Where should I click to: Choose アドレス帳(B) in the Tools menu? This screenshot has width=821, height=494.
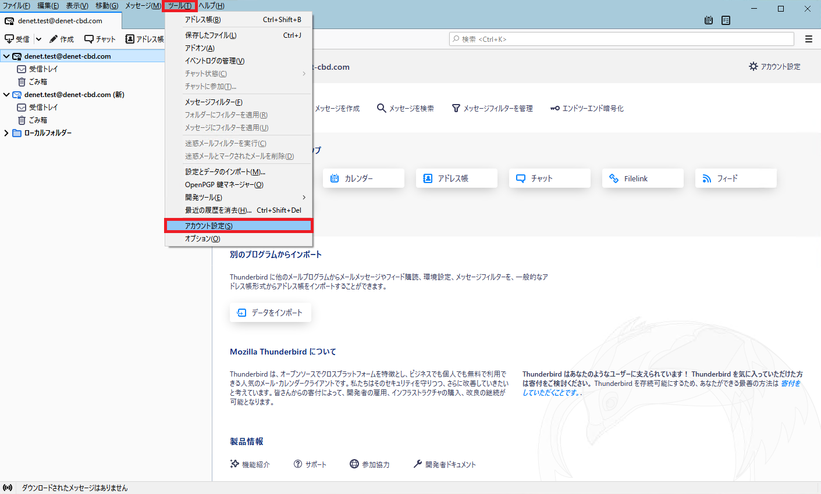pyautogui.click(x=239, y=20)
